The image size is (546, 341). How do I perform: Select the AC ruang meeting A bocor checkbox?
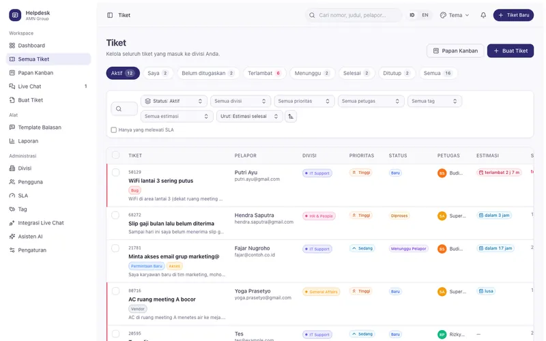(x=115, y=291)
